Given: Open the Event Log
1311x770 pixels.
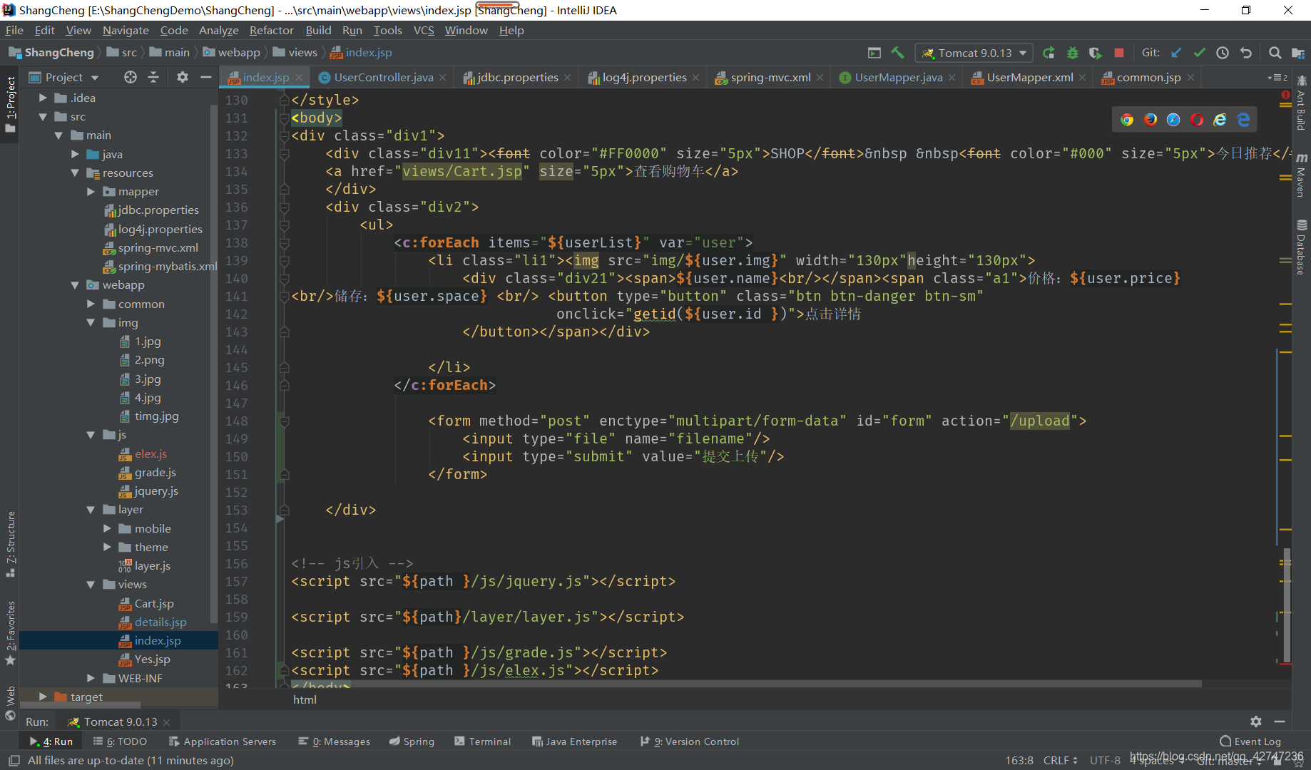Looking at the screenshot, I should [1250, 741].
